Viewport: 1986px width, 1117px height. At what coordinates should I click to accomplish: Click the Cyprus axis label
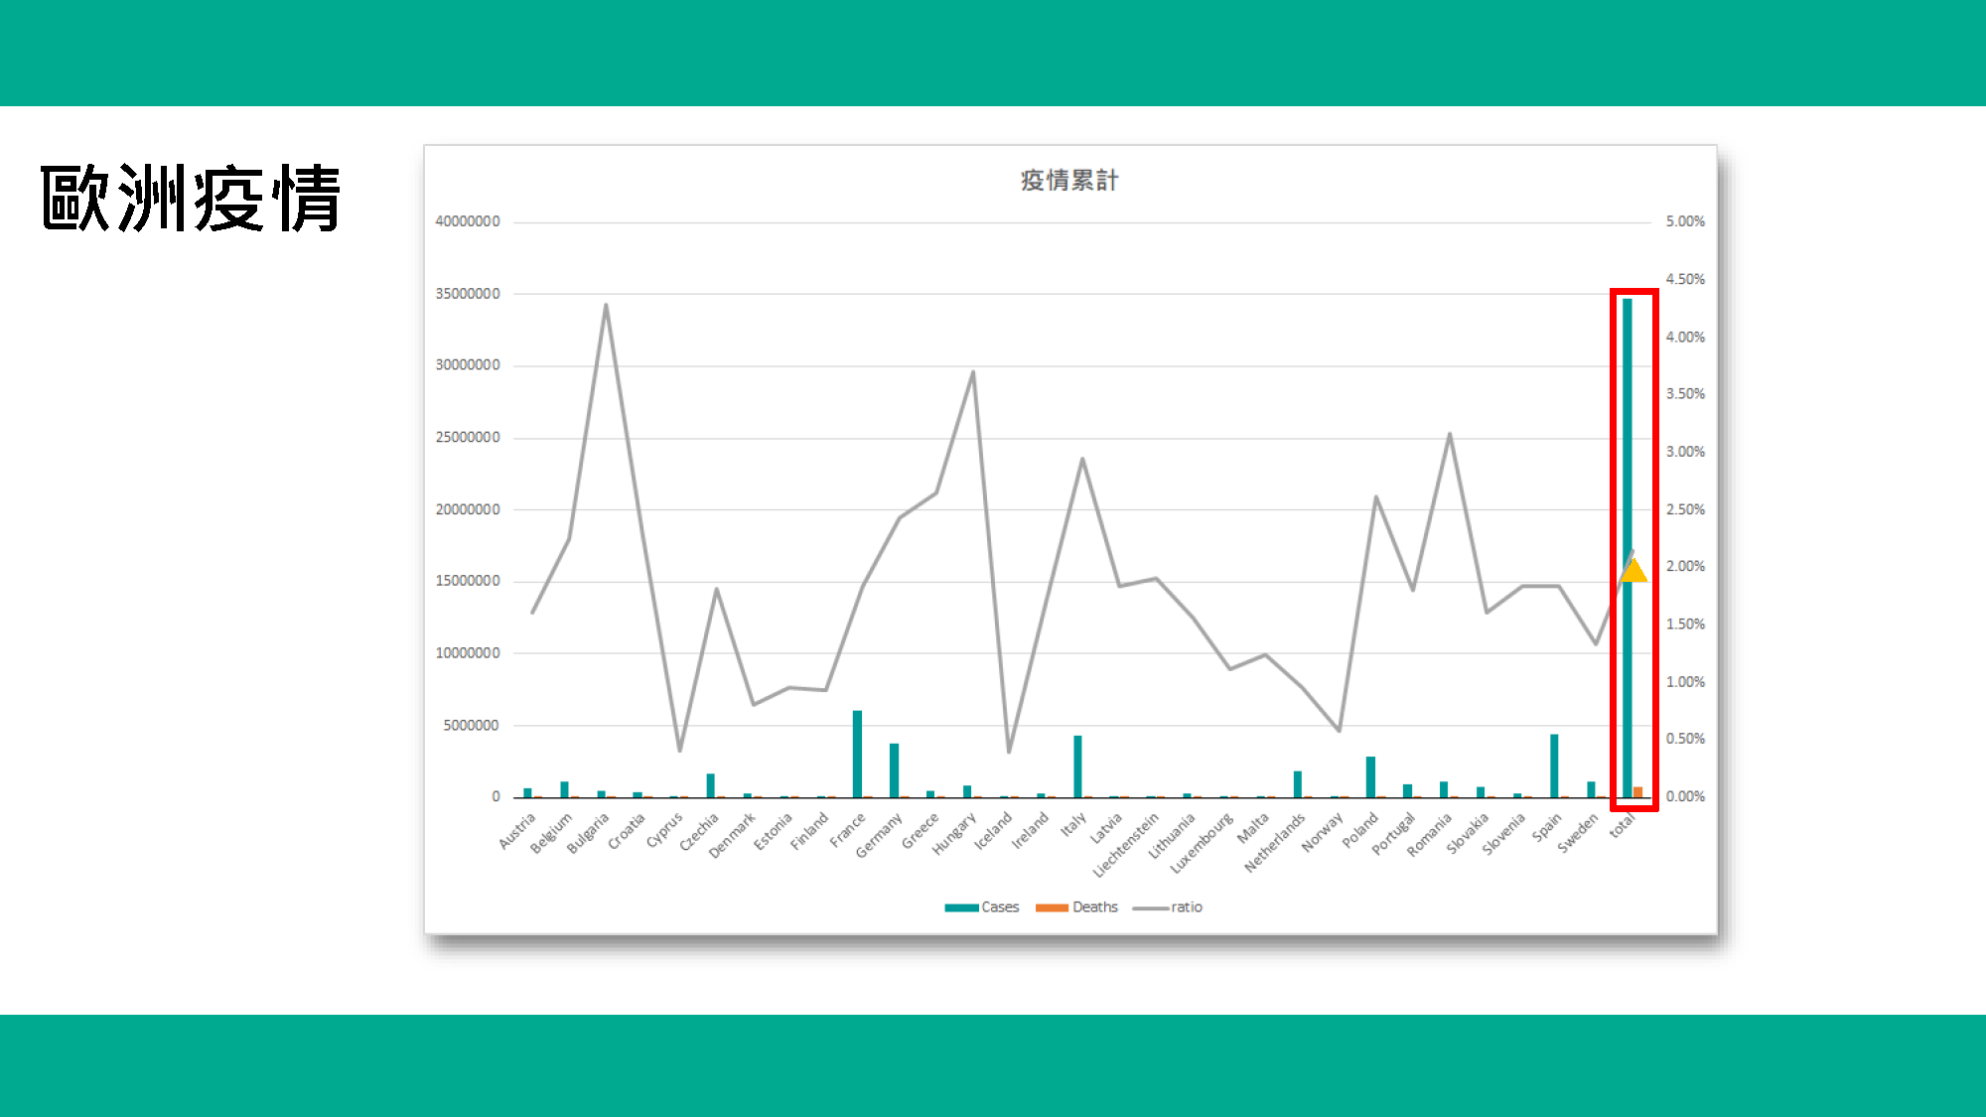[664, 830]
